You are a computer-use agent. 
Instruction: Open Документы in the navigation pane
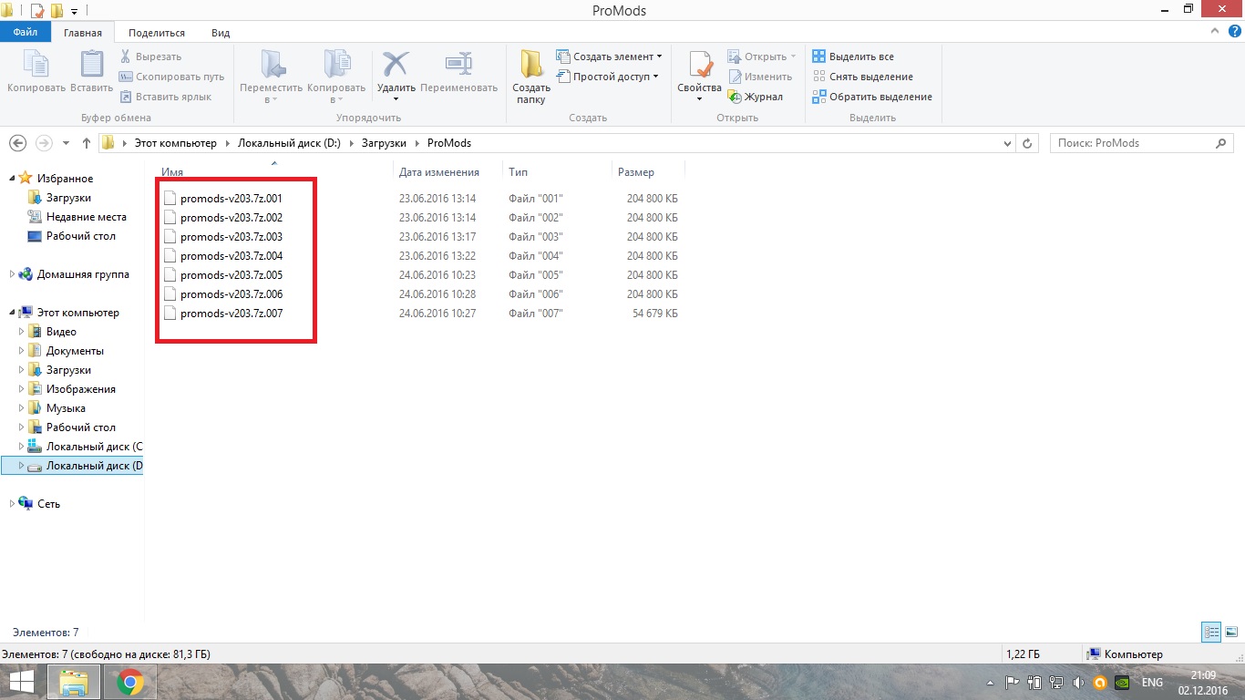click(x=75, y=351)
